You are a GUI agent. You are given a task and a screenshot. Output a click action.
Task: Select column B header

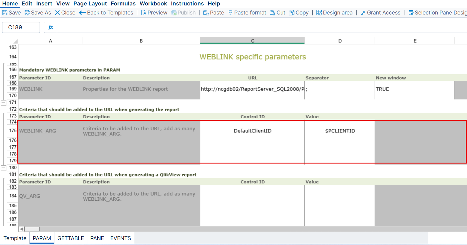point(141,41)
